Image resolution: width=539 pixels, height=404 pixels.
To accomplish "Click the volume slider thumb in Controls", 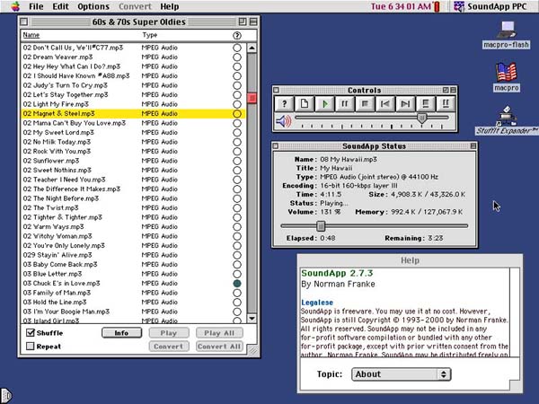I will 422,118.
